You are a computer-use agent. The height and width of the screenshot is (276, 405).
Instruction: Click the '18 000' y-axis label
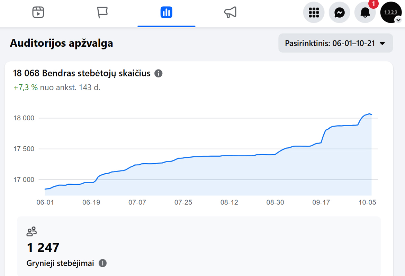pyautogui.click(x=24, y=118)
